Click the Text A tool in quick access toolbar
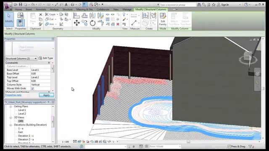The height and width of the screenshot is (151, 269). click(66, 5)
